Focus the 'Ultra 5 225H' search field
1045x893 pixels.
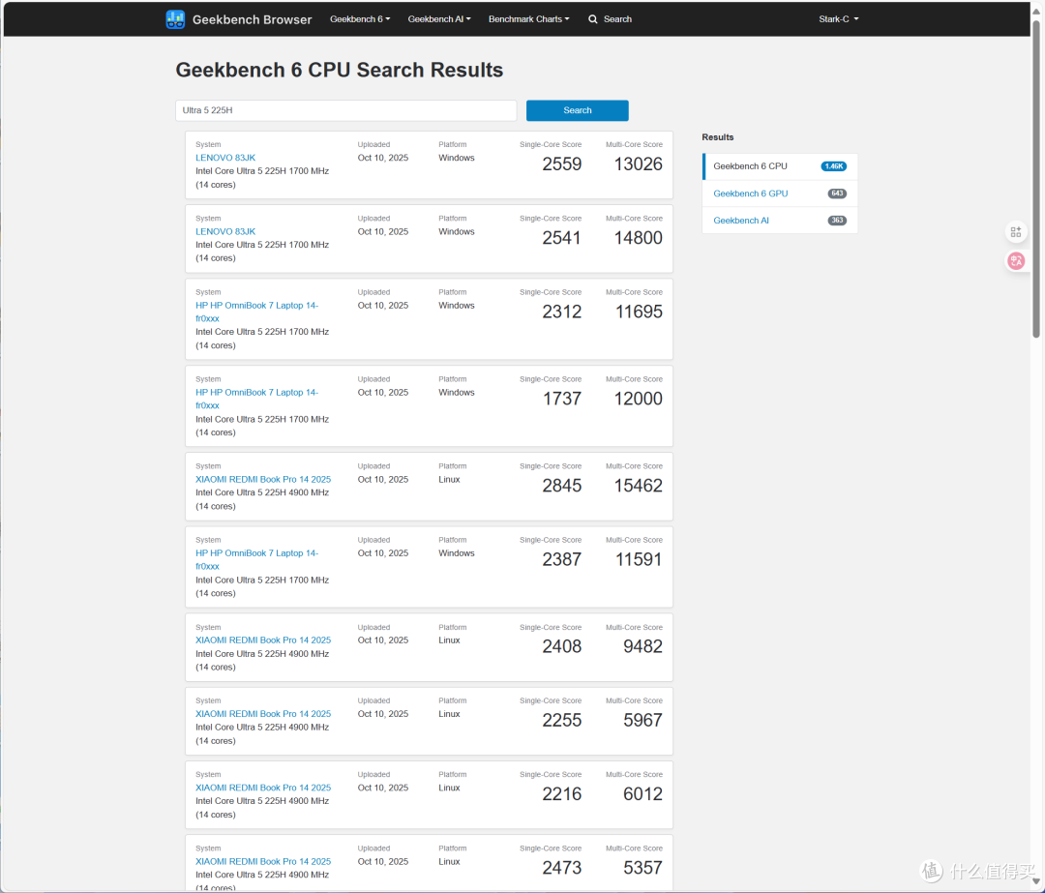(345, 110)
